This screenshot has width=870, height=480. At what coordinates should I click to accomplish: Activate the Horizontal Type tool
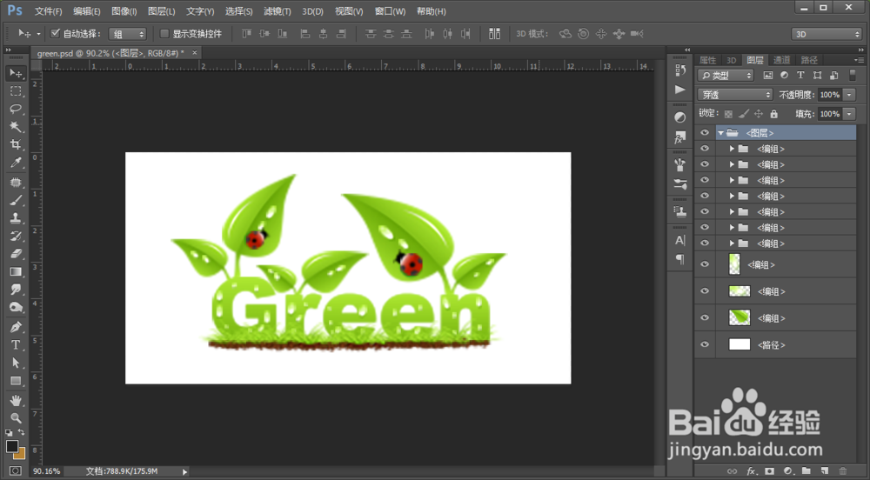point(16,345)
